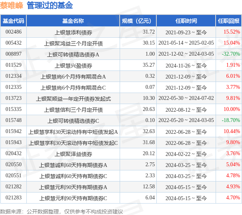Viewport: 242px width, 215px height.
Task: Select fund 上银慧尚6个月持有期混合C
Action: [x=73, y=88]
